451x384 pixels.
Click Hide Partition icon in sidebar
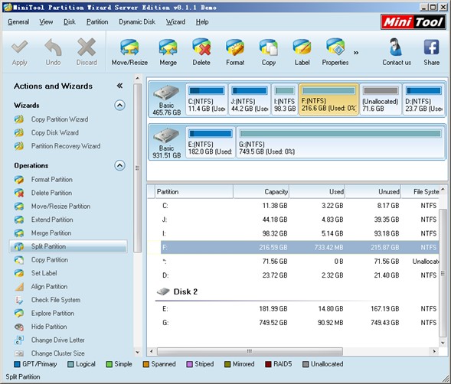(19, 327)
